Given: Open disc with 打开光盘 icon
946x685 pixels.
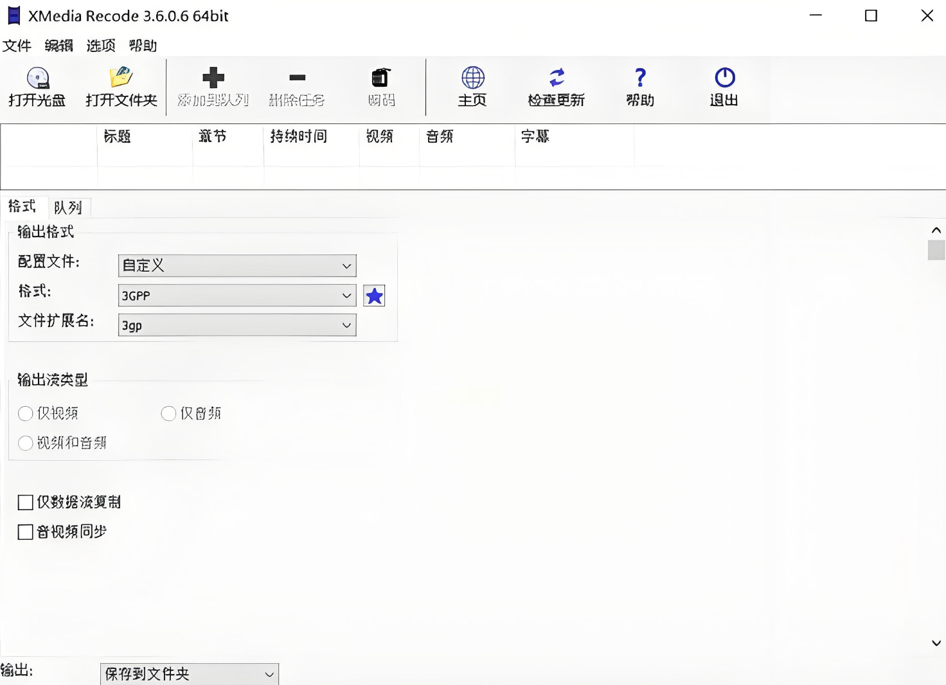Looking at the screenshot, I should (37, 78).
